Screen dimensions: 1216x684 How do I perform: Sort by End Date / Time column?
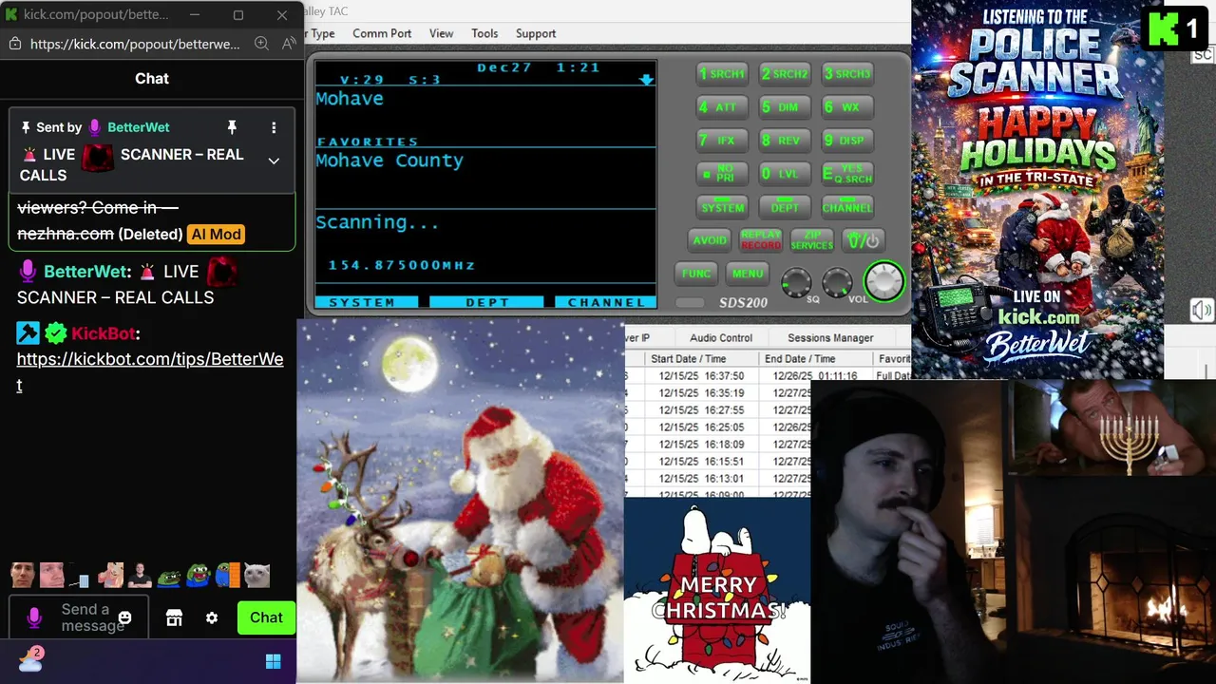click(815, 359)
